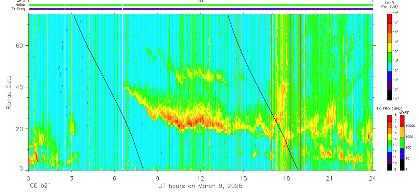Image resolution: width=419 pixels, height=193 pixels.
Task: Click the bottom exponent label of Lag0 Pwr scale
Action: pos(396,98)
